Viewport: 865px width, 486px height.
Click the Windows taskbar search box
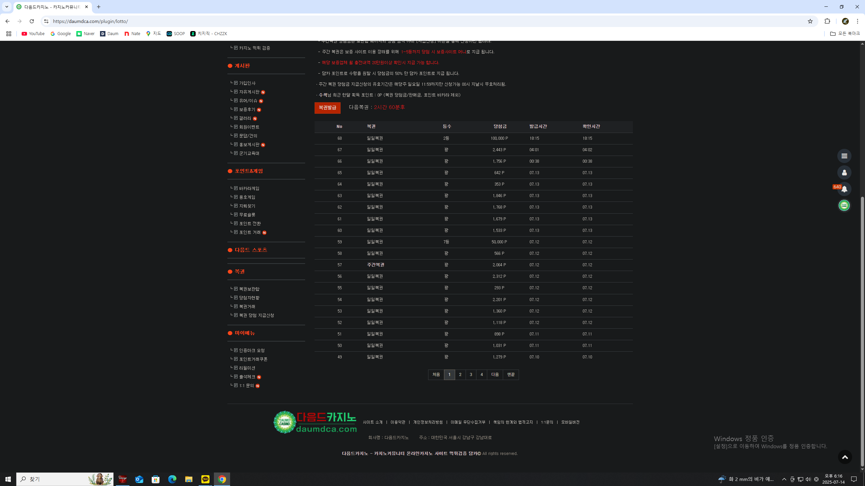pyautogui.click(x=65, y=479)
